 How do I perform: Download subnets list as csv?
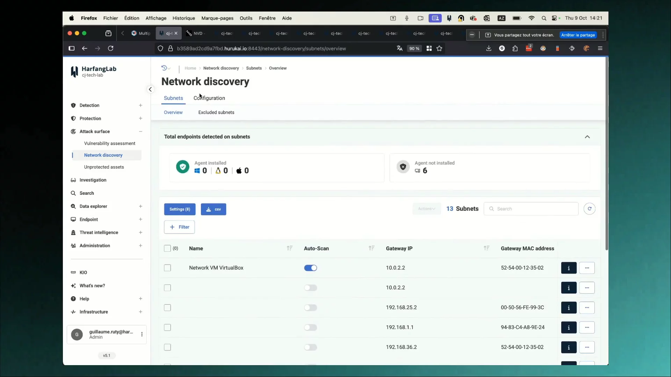click(214, 209)
